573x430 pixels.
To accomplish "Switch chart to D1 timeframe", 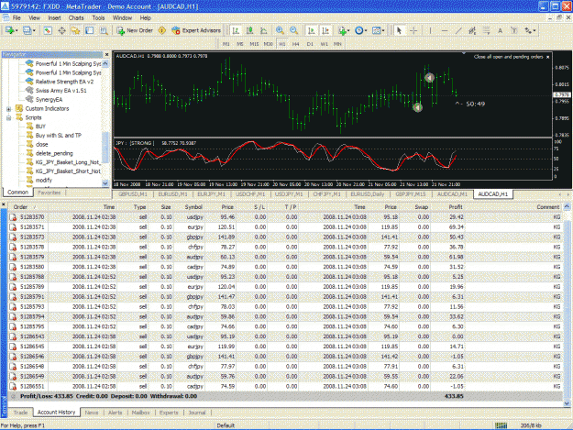I will pos(310,44).
